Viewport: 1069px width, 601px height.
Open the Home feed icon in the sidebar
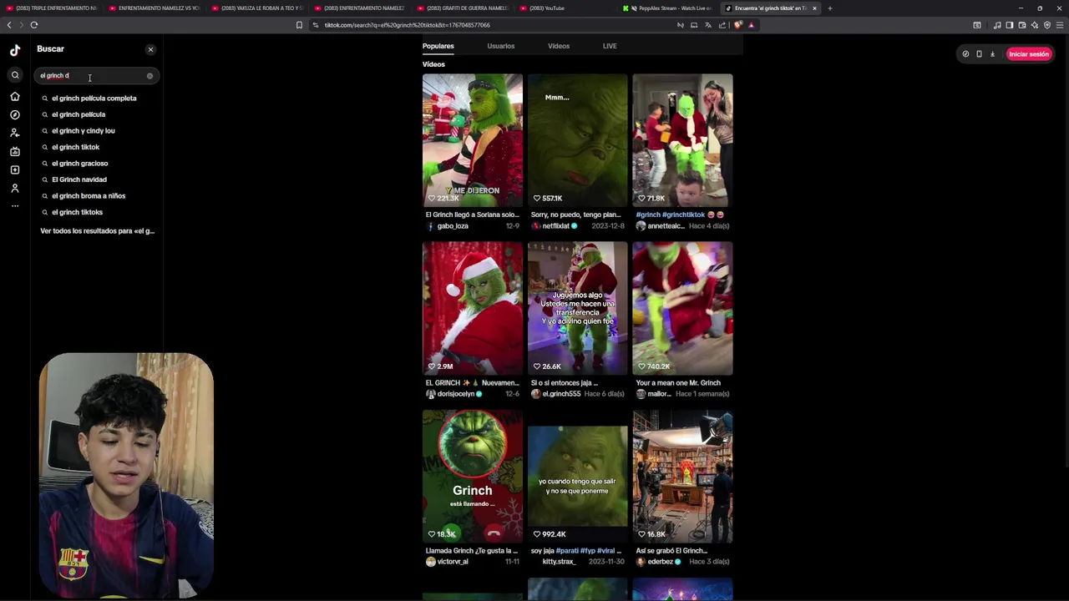click(15, 97)
